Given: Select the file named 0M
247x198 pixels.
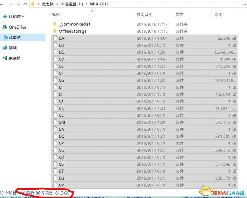Looking at the screenshot, I should tap(62, 122).
